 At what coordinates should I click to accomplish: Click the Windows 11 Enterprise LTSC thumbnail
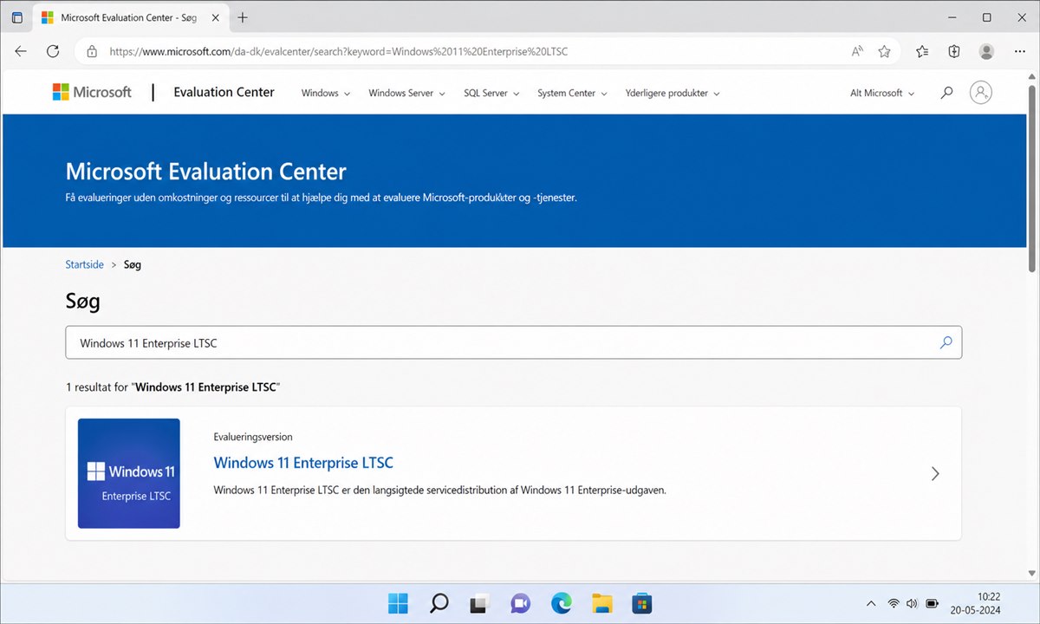click(x=129, y=473)
